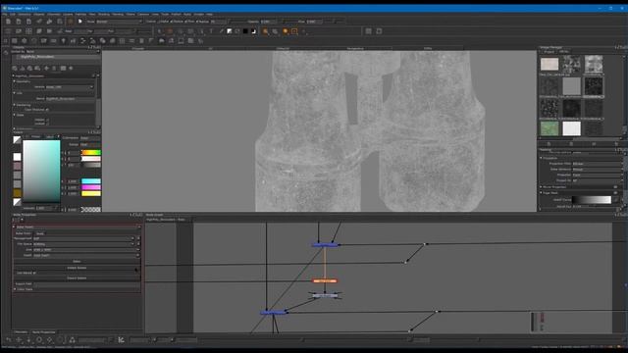Click the move-cross icon in bottom-left toolbar

19,340
